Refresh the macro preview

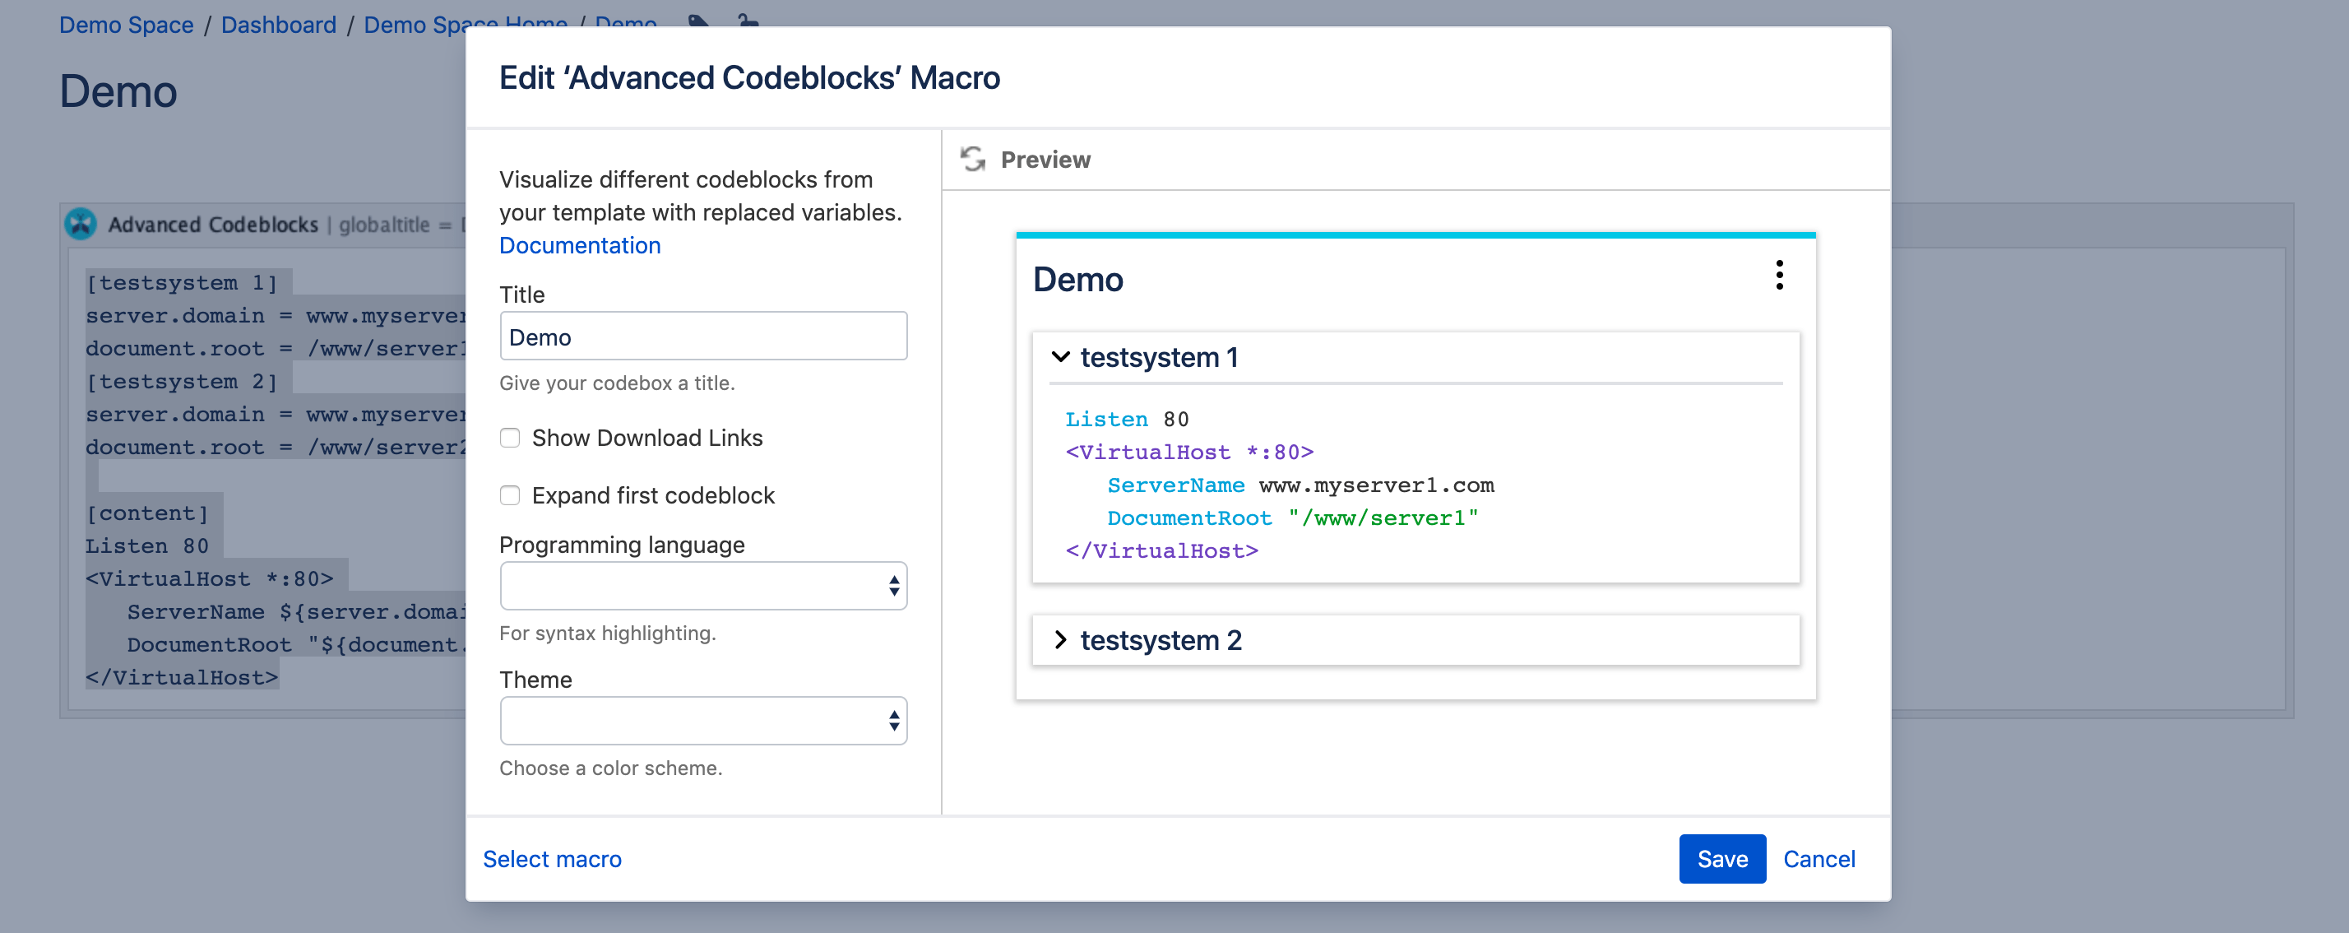[972, 158]
